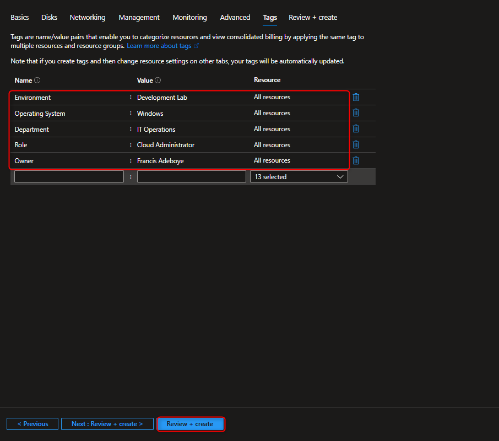
Task: Open the Learn more about tags link
Action: pos(160,46)
